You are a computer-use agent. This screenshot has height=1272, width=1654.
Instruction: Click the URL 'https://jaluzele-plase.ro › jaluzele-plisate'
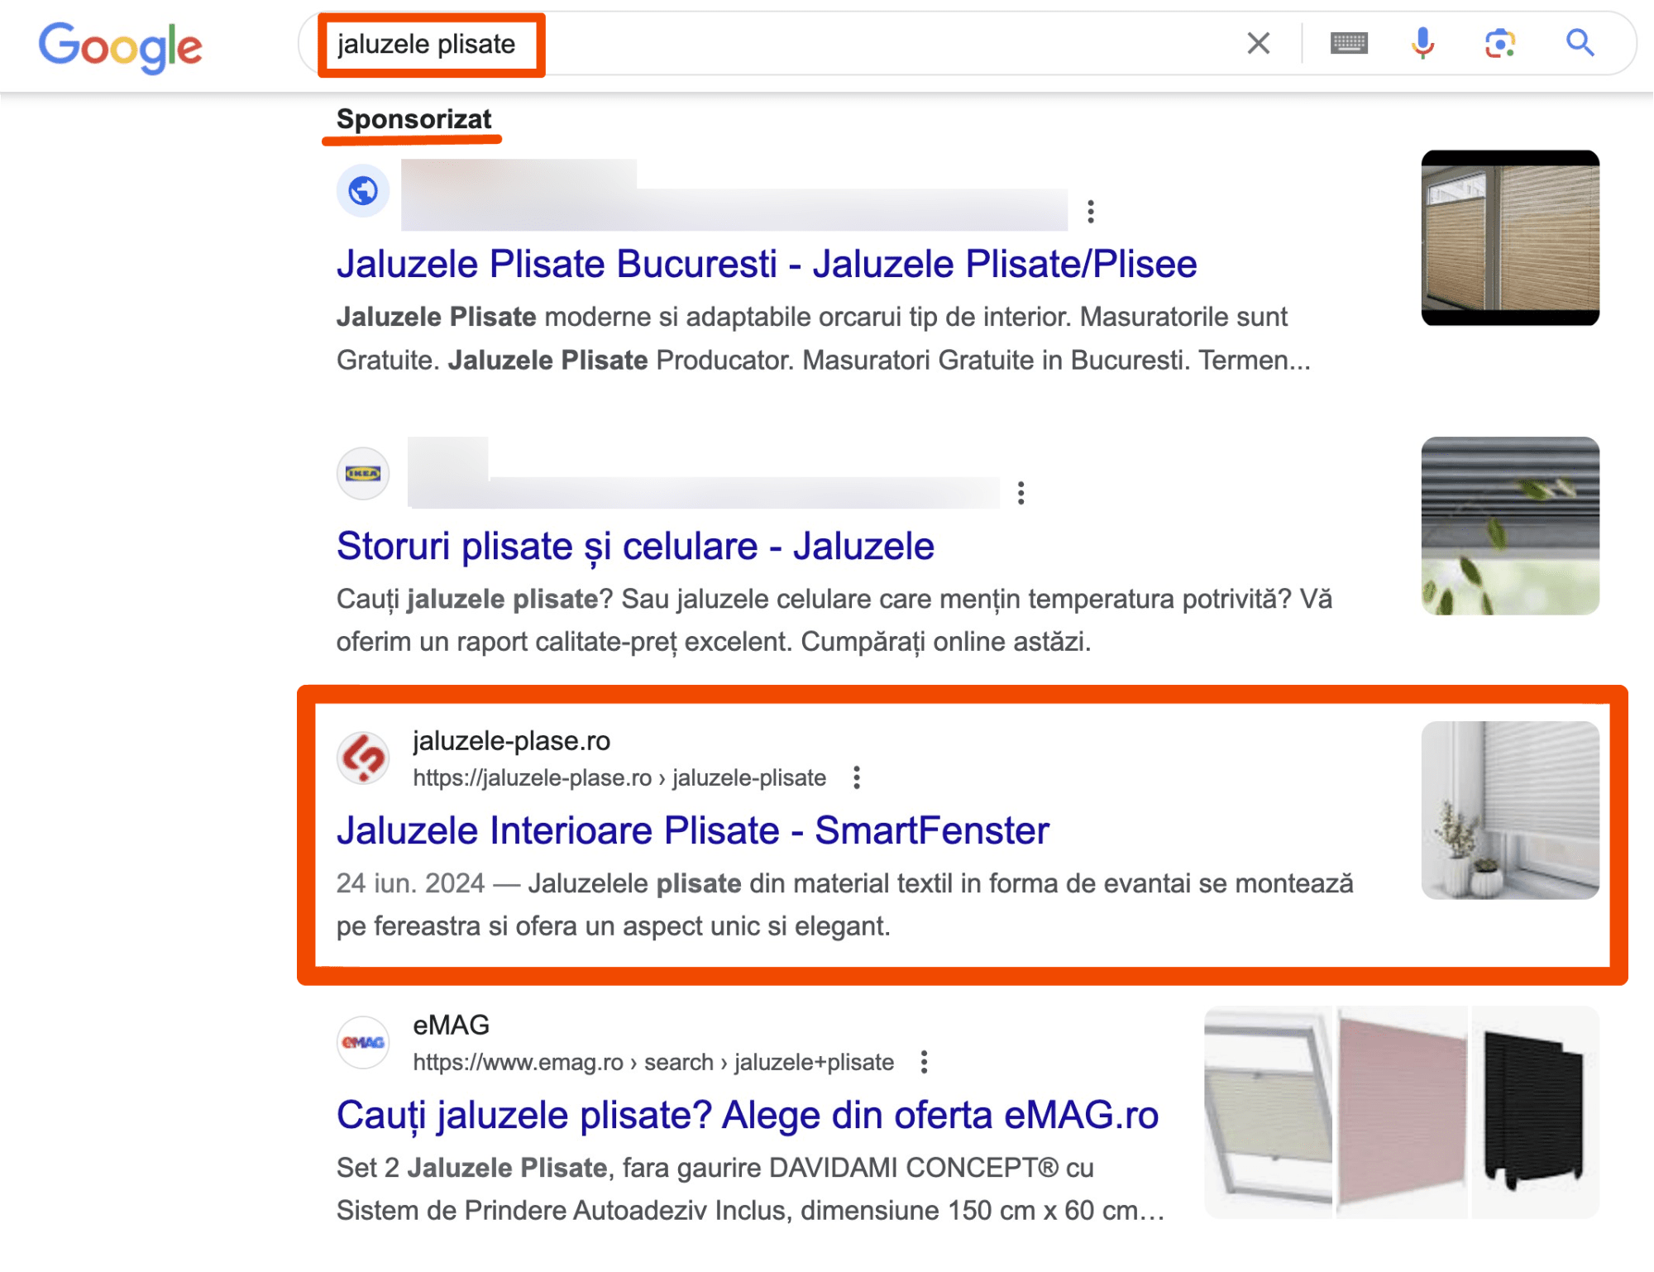tap(619, 778)
